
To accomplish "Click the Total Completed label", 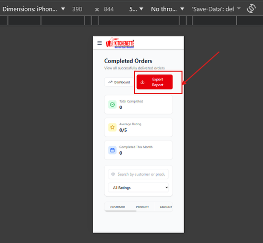I will (x=131, y=101).
